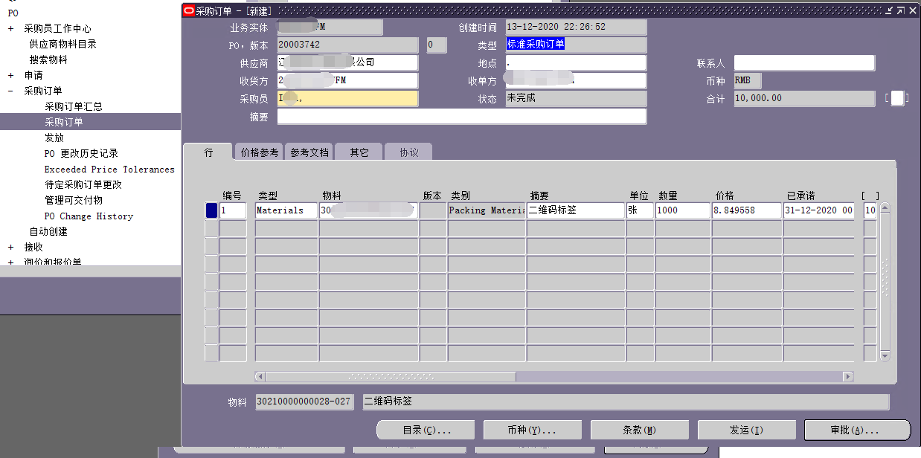921x458 pixels.
Task: Click the vertical scrollbar up arrow
Action: tap(885, 208)
